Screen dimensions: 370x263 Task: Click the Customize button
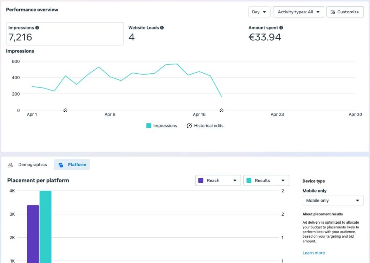[345, 12]
